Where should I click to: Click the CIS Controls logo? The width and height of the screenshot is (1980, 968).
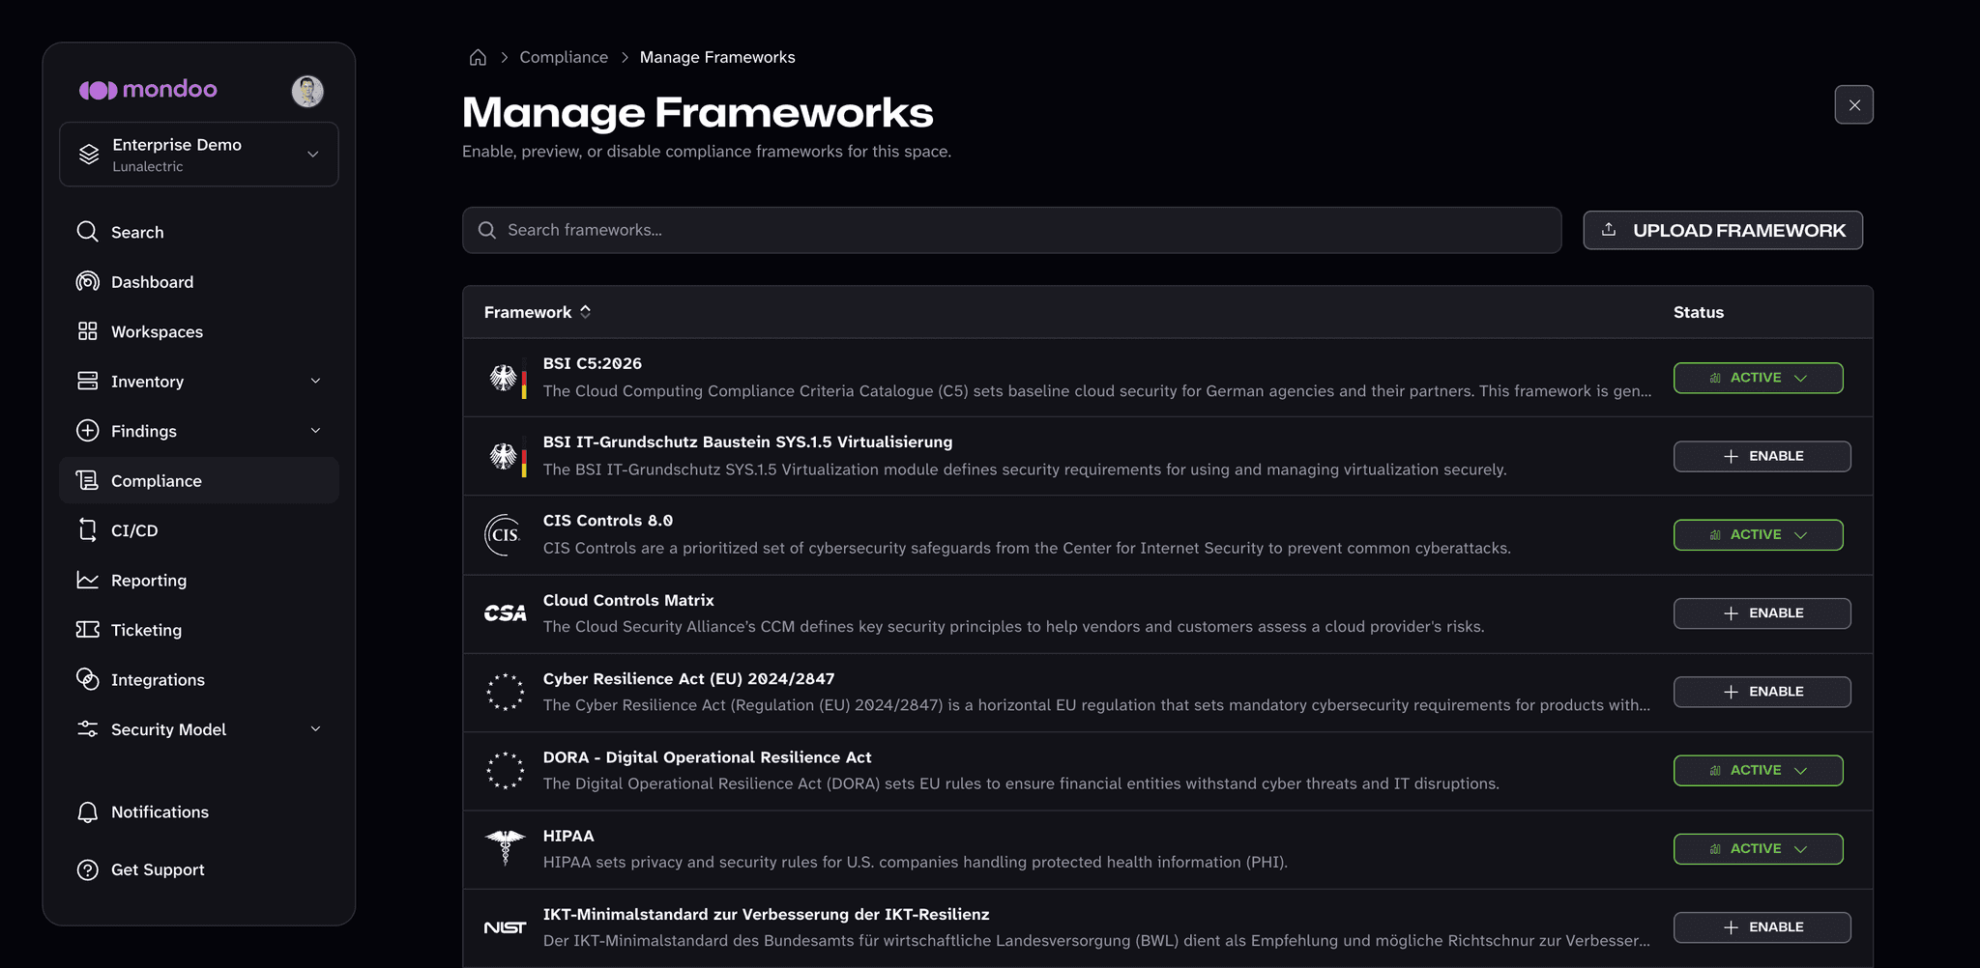504,534
